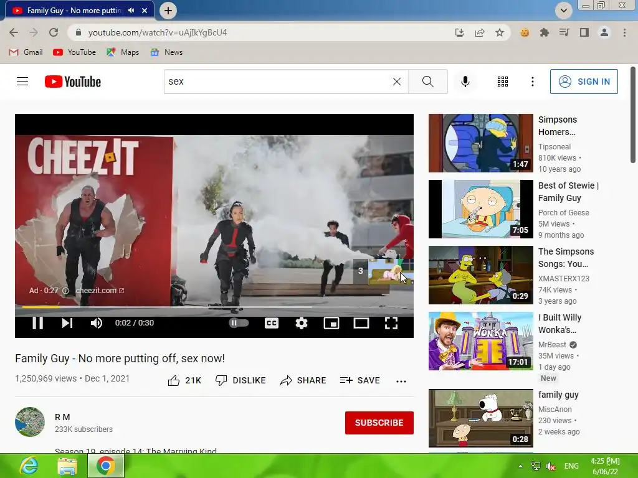The image size is (638, 478).
Task: Click the page vertical scrollbar
Action: tap(633, 115)
